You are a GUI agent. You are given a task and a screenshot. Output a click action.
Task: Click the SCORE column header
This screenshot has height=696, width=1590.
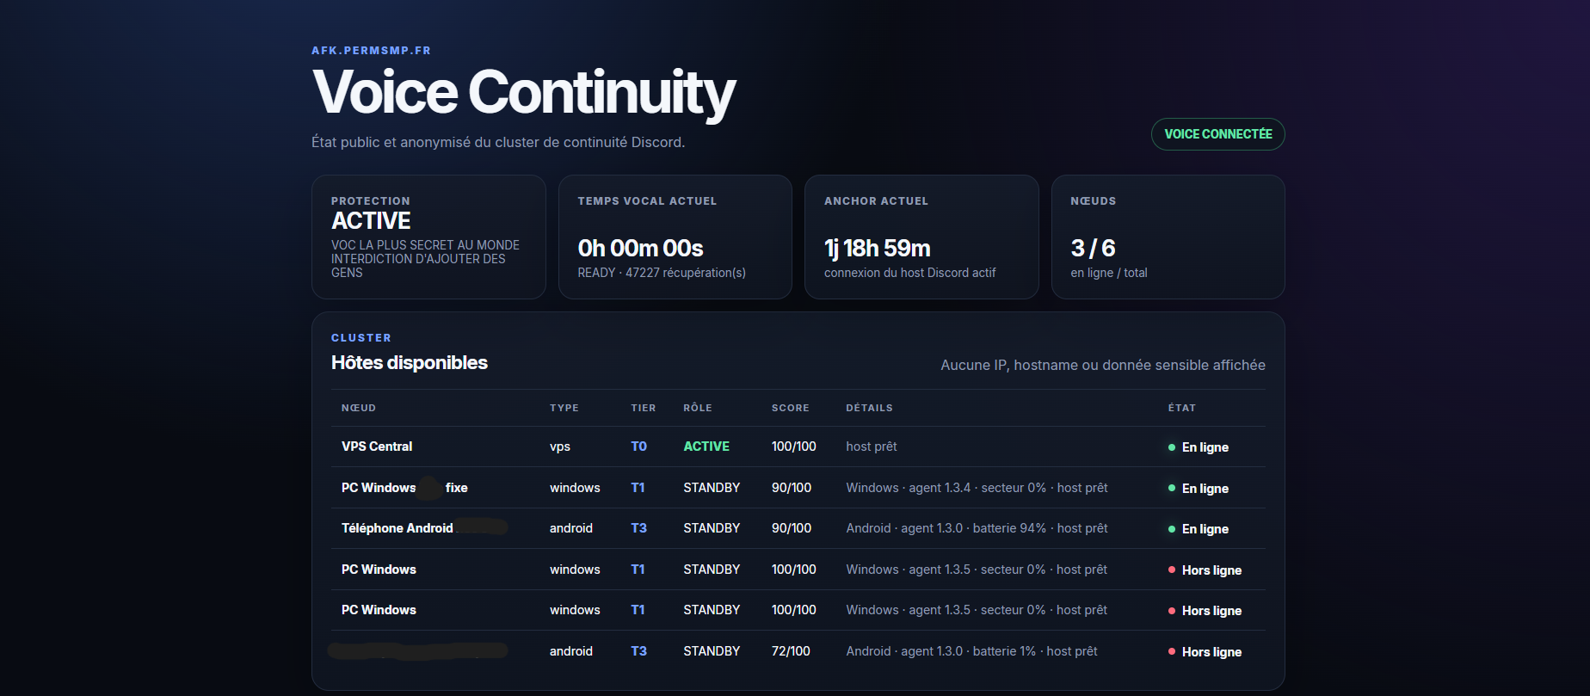coord(790,408)
